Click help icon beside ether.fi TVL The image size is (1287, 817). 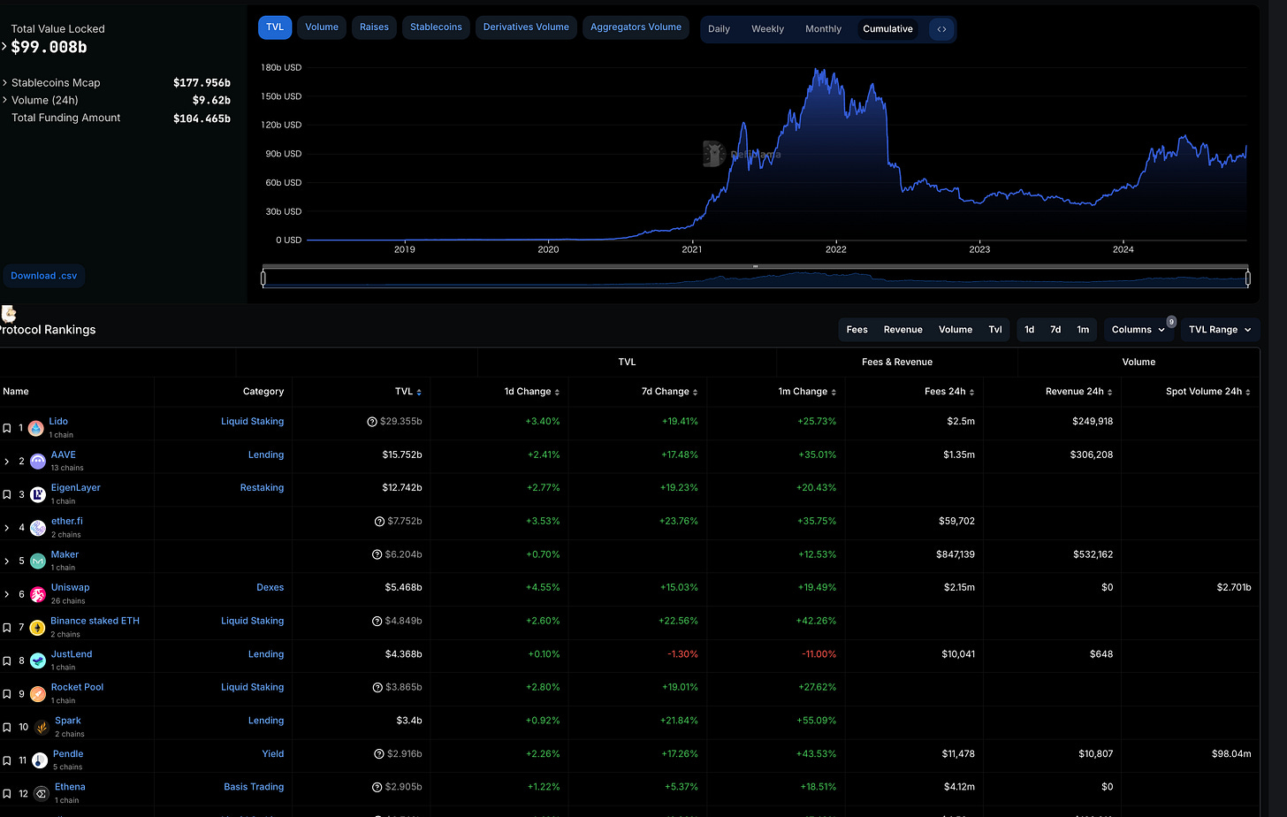pyautogui.click(x=379, y=522)
